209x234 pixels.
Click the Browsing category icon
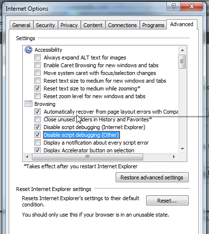(29, 104)
